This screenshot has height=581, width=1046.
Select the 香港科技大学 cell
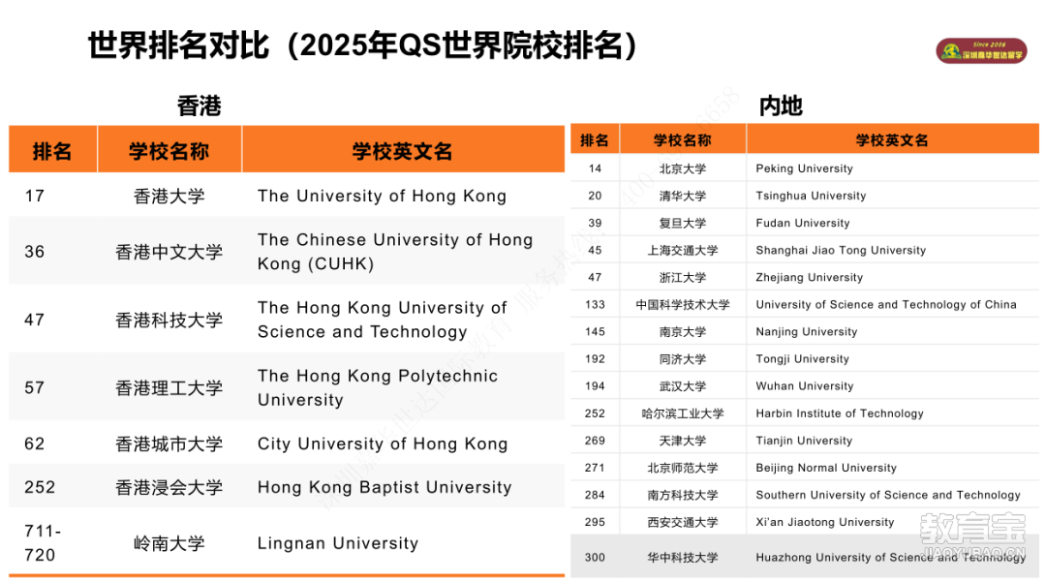click(169, 320)
